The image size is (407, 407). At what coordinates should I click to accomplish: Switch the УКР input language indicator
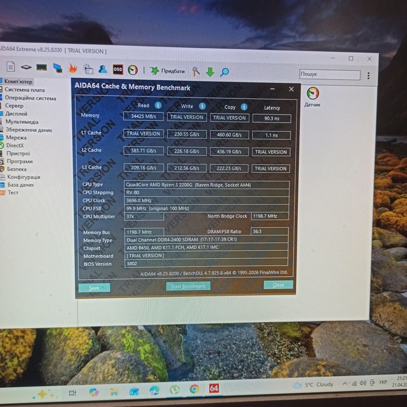click(x=383, y=382)
